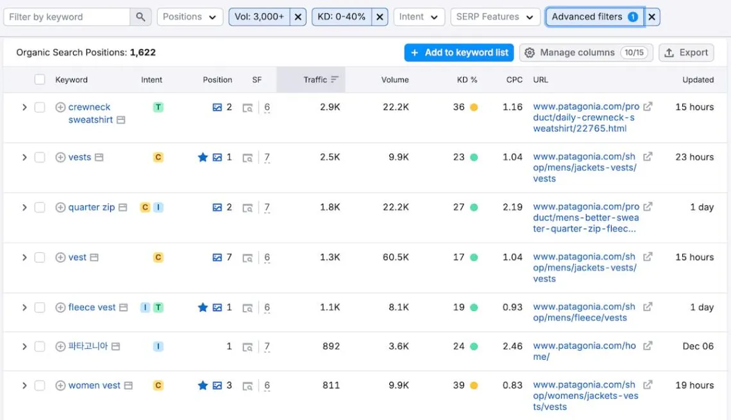731x420 pixels.
Task: View SERP source icon in crewneck sweatshirt row
Action: (x=248, y=108)
